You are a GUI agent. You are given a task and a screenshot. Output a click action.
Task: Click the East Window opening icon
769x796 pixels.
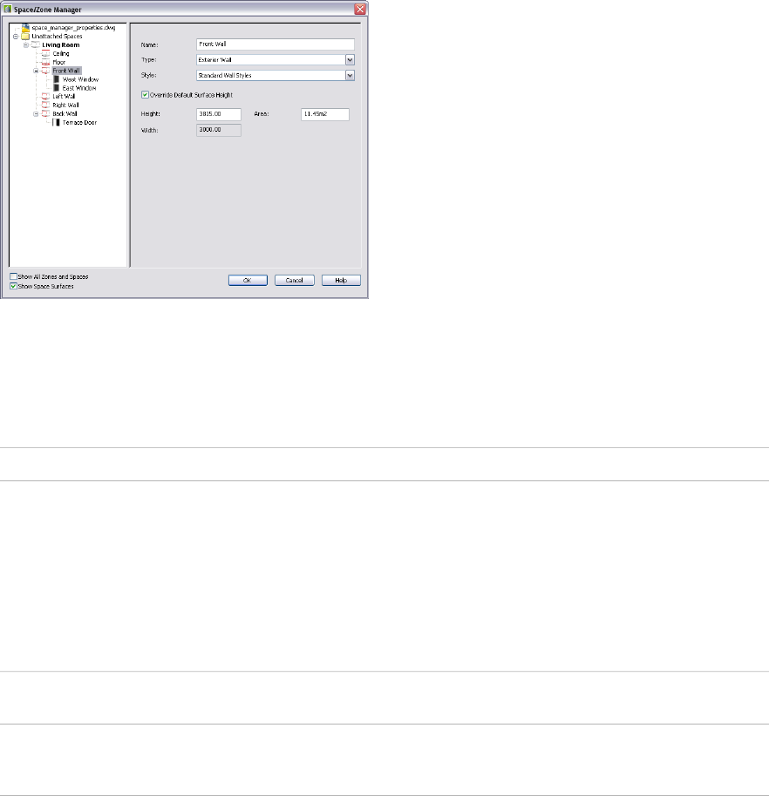57,88
